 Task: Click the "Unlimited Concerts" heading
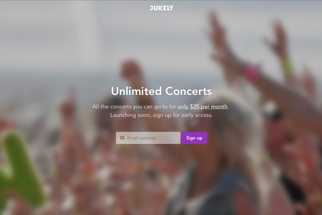(161, 91)
